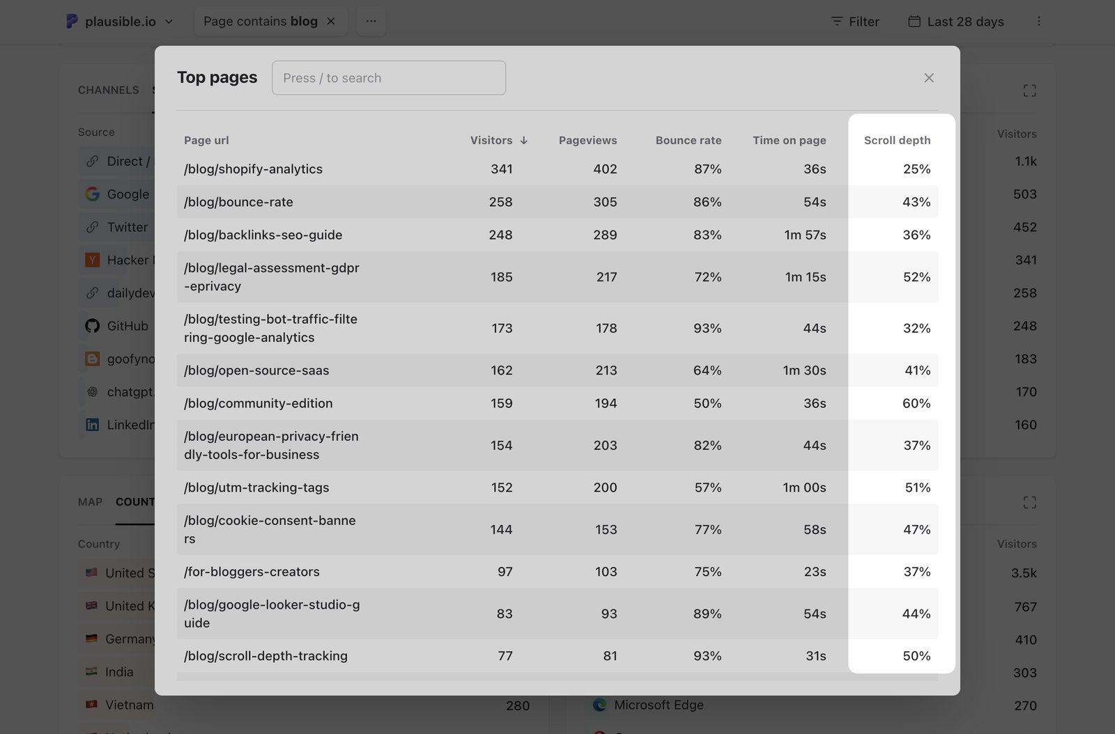Select the Google source icon
This screenshot has width=1115, height=734.
[92, 194]
